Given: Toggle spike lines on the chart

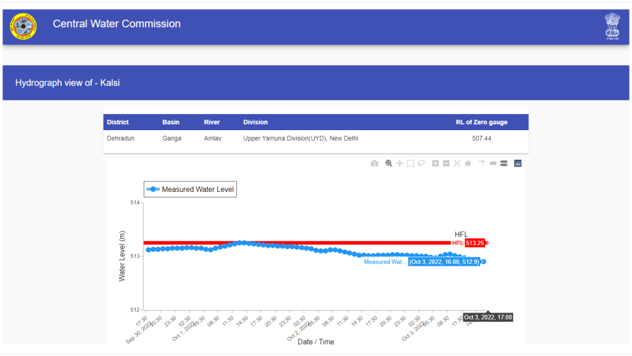Looking at the screenshot, I should coord(480,164).
